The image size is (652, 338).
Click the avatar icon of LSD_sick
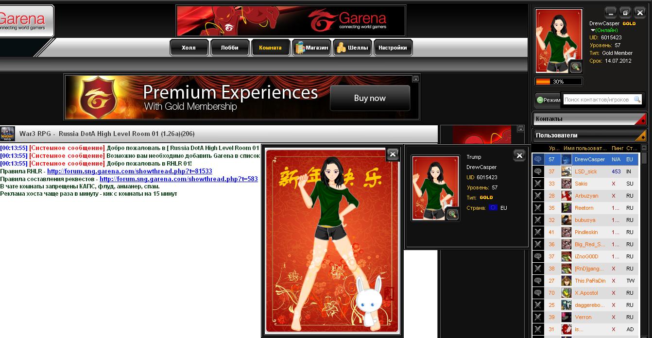pyautogui.click(x=566, y=171)
